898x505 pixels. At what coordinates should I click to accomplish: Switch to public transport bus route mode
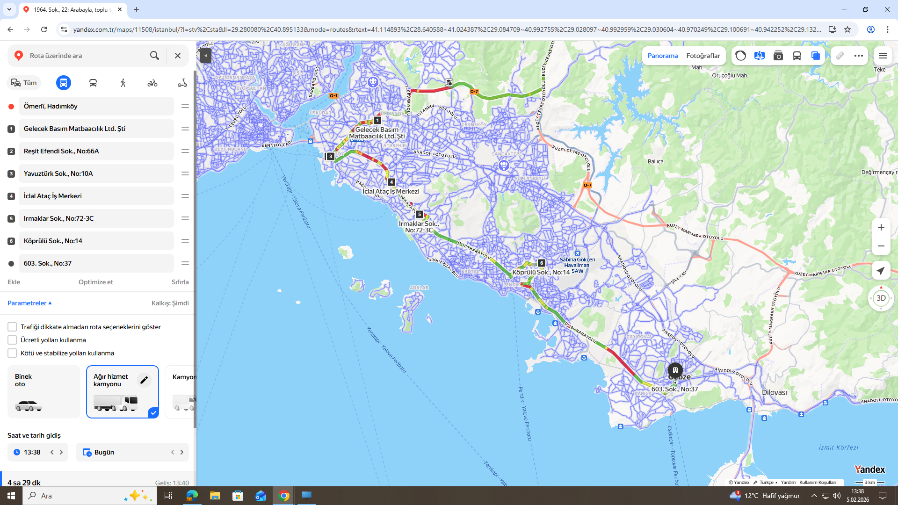click(x=93, y=83)
